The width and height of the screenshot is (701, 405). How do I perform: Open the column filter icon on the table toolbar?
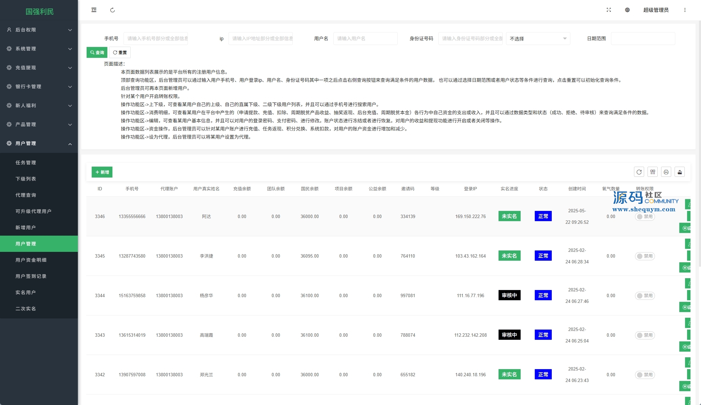point(653,172)
